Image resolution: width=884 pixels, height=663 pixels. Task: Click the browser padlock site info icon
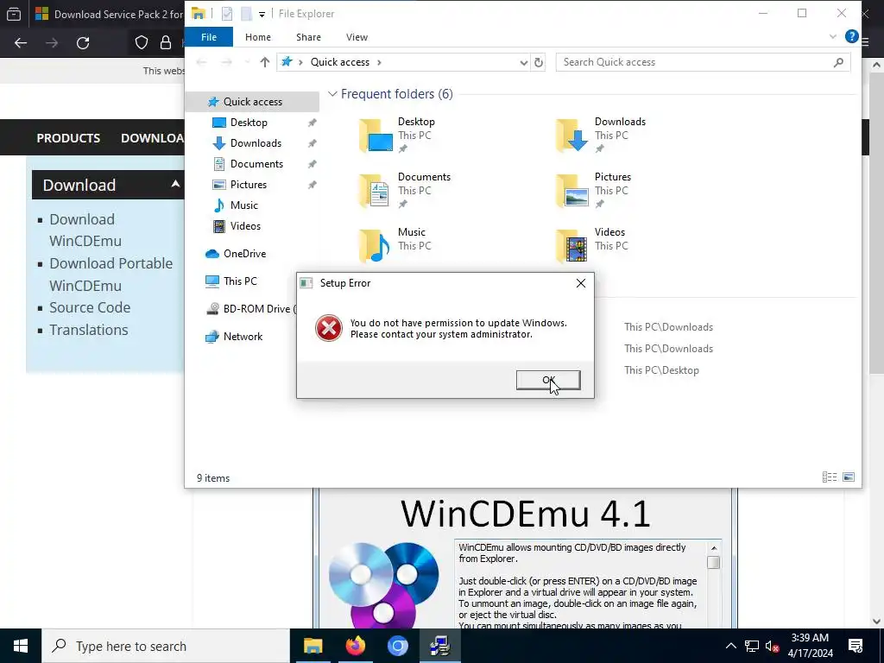[x=165, y=42]
